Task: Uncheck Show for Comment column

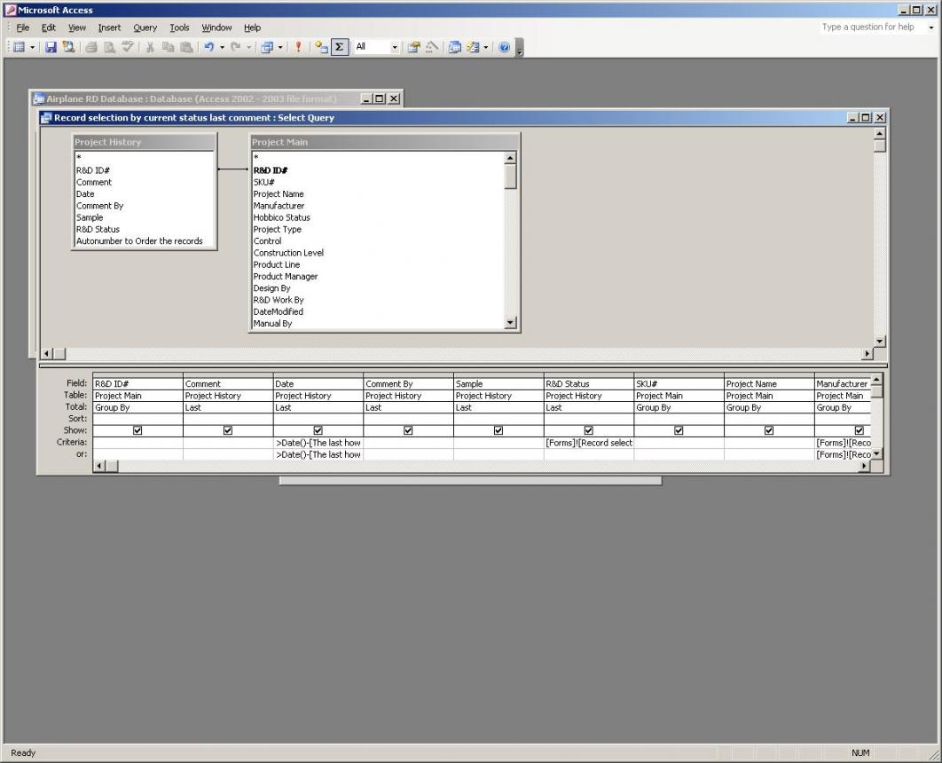Action: coord(228,430)
